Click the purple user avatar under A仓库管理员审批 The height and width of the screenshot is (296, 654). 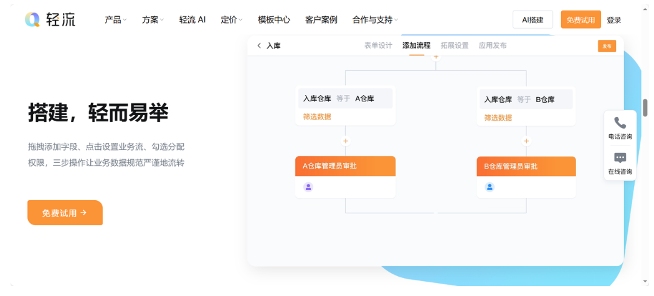[x=308, y=187]
